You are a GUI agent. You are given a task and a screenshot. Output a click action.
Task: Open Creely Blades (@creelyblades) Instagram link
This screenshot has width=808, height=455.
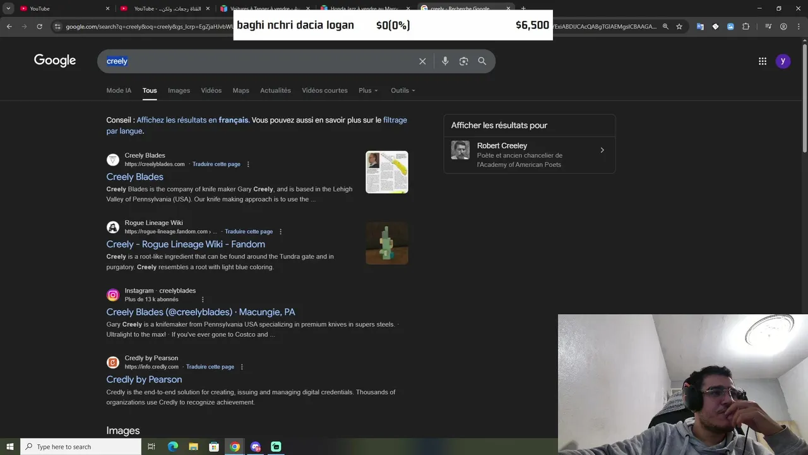201,312
